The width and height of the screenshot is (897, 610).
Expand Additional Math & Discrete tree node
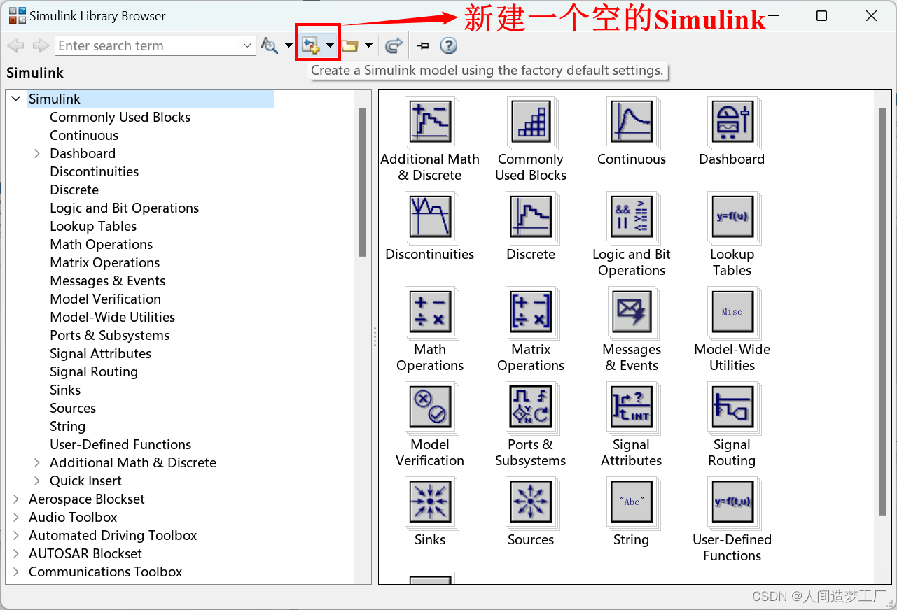(x=37, y=463)
